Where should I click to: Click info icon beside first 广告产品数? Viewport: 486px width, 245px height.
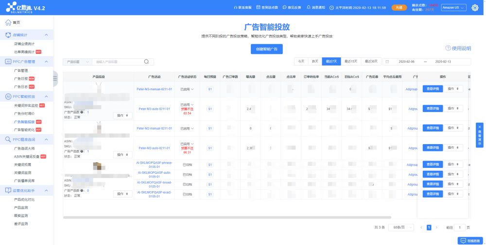[x=82, y=112]
